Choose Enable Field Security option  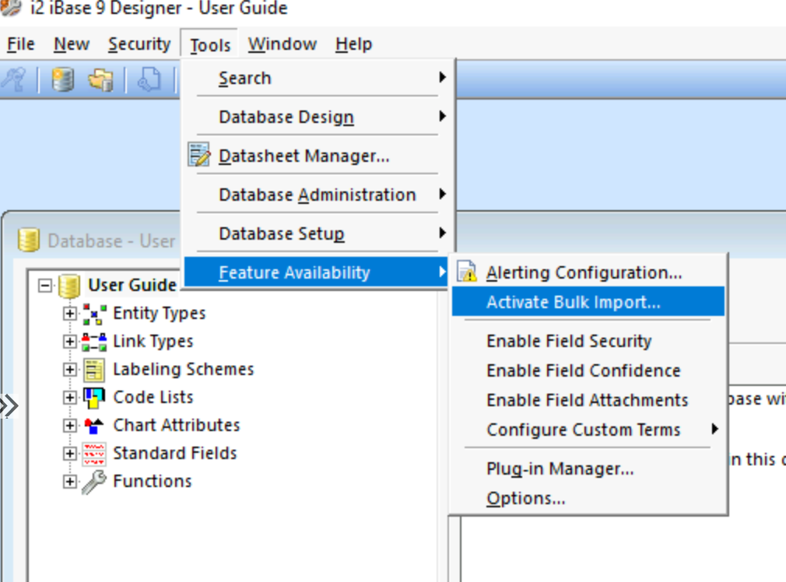569,341
